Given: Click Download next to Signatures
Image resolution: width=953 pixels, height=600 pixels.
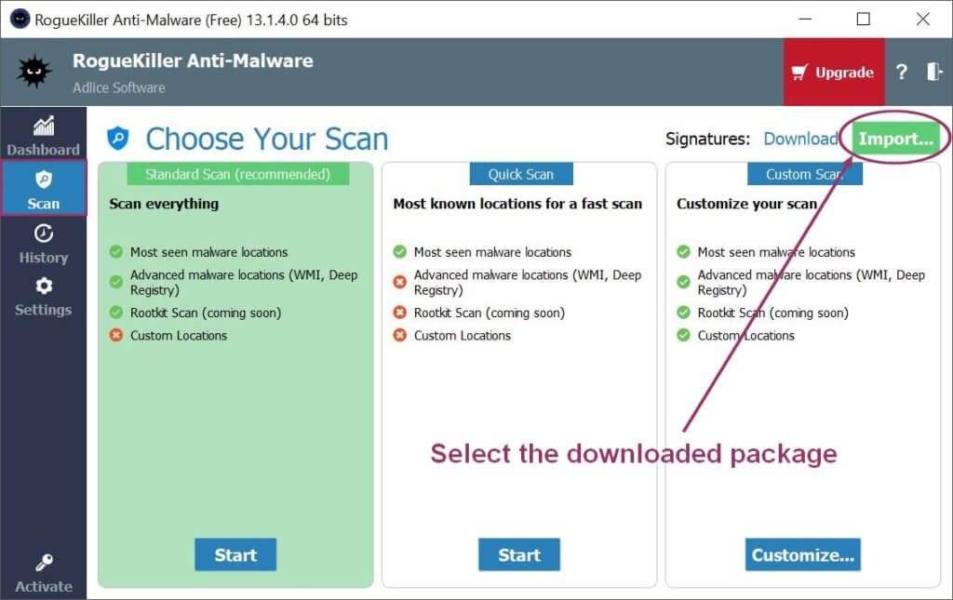Looking at the screenshot, I should (x=801, y=138).
